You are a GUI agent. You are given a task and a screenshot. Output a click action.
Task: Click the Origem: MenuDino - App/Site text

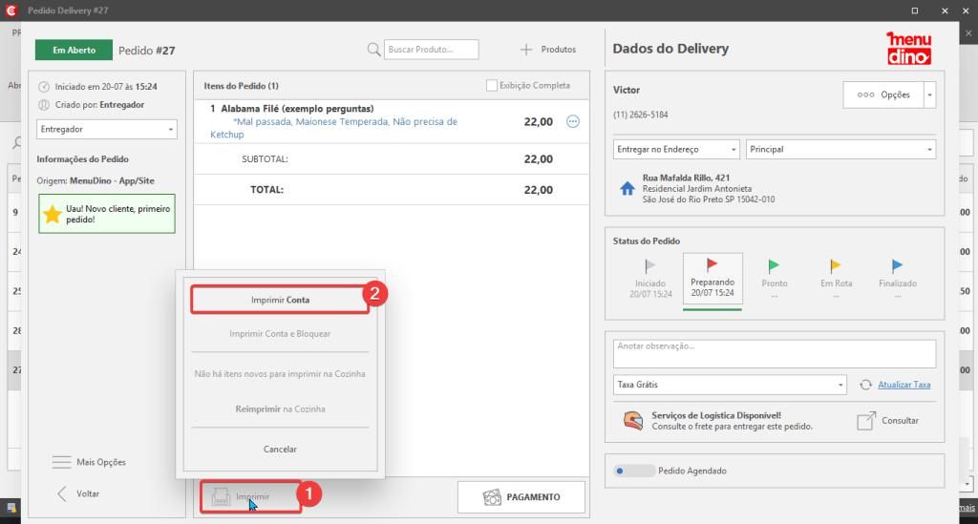tap(96, 181)
